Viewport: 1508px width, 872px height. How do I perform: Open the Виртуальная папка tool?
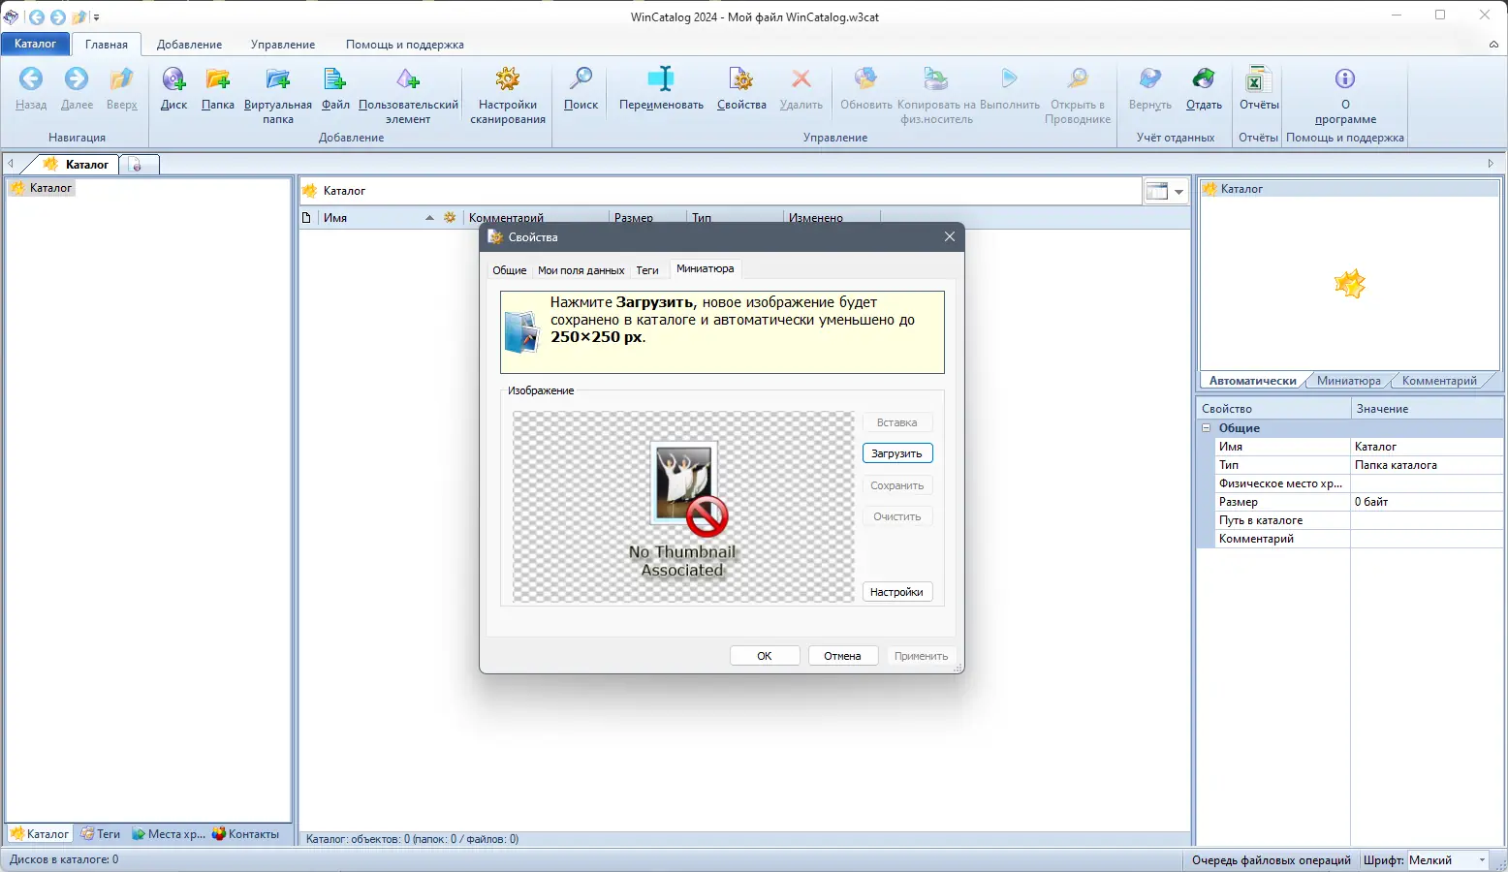pyautogui.click(x=277, y=89)
